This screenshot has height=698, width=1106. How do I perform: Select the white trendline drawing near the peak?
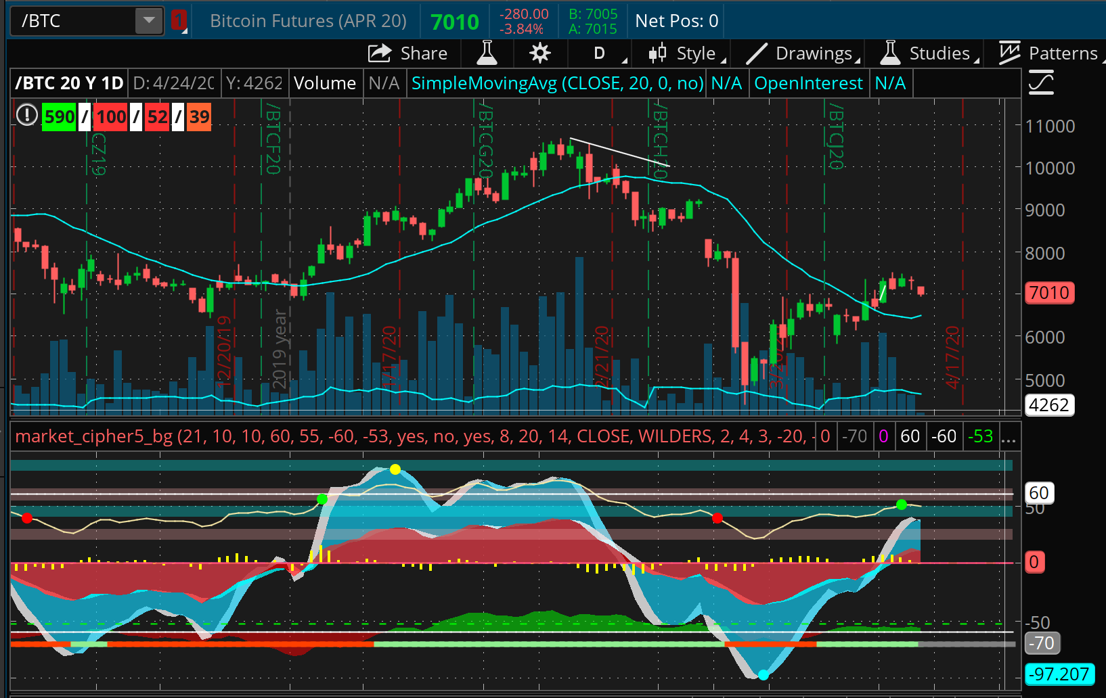(619, 152)
